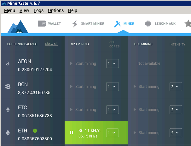Click the Not available GPU label for AEON
Image resolution: width=191 pixels, height=146 pixels.
149,64
